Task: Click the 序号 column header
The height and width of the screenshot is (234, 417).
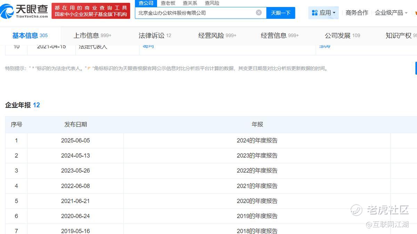Action: coord(16,124)
